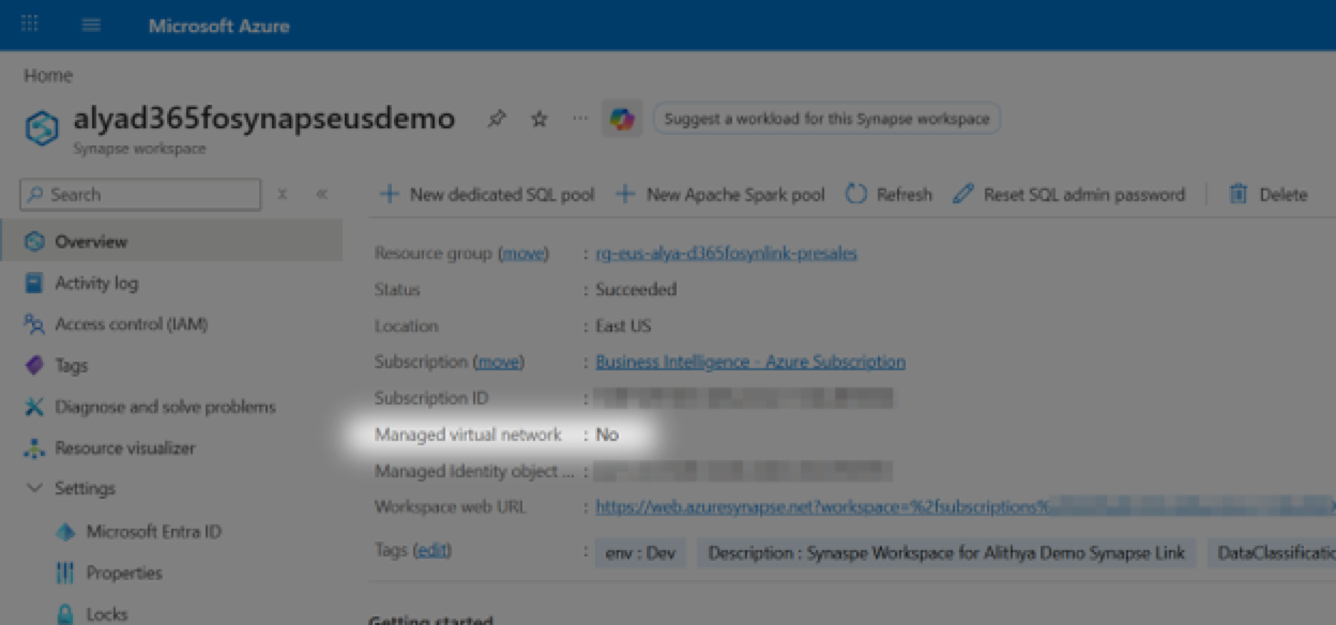Click move link beside Resource group
Viewport: 1336px width, 625px height.
(524, 253)
